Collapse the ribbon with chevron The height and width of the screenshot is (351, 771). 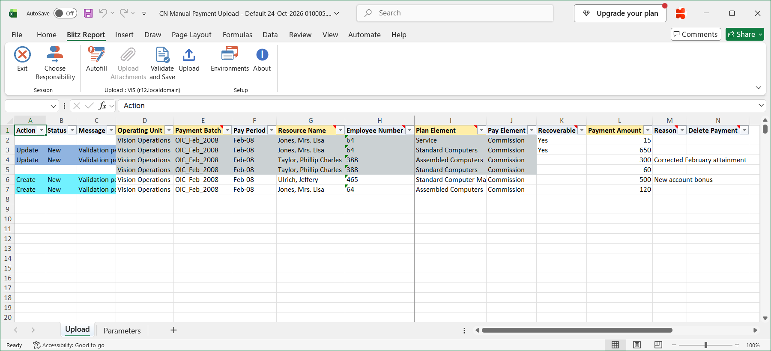click(758, 88)
